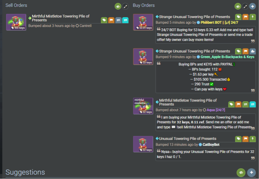Image resolution: width=259 pixels, height=179 pixels.
Task: Open the 100 keys Mirthful Mistletoe item thumbnail
Action: coord(16,22)
